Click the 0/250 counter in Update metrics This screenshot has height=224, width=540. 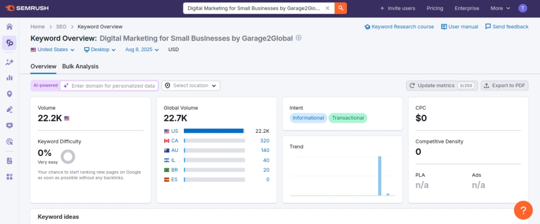click(466, 86)
